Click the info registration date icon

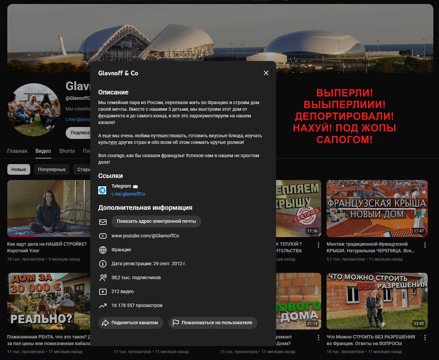click(x=103, y=264)
